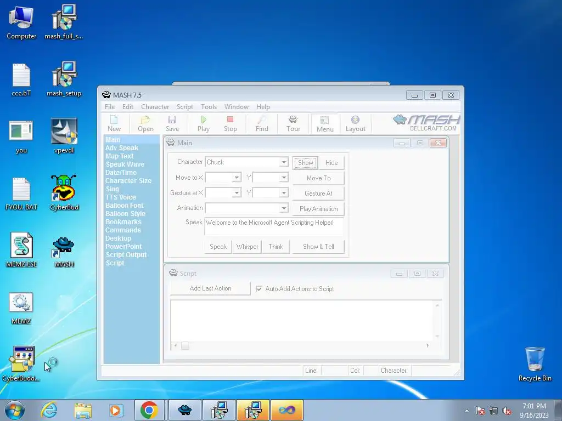Click inside the Script text area
562x421 pixels.
click(302, 320)
